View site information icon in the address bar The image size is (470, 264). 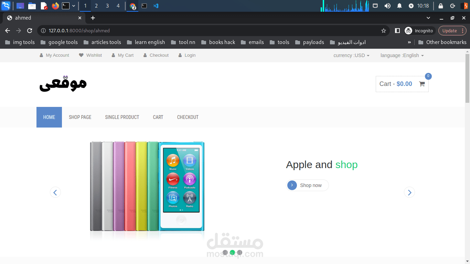[x=43, y=31]
